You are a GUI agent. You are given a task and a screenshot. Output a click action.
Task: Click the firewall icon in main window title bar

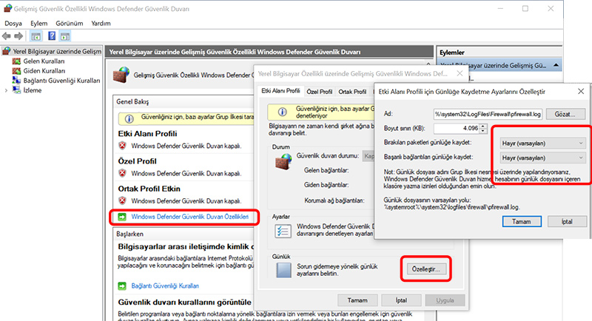(x=7, y=8)
